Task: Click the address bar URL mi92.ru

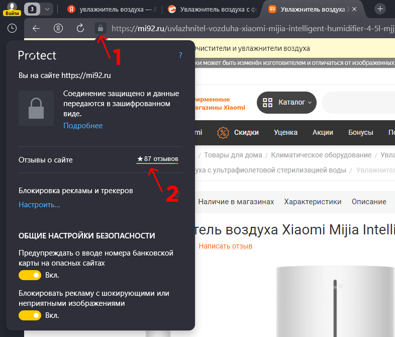Action: (253, 29)
